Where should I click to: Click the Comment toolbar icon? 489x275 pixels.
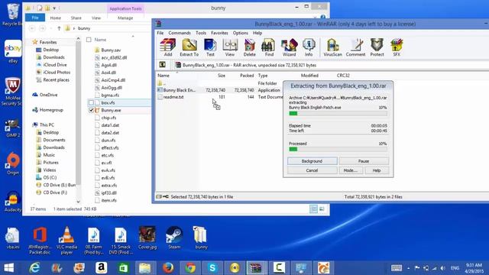tap(355, 47)
